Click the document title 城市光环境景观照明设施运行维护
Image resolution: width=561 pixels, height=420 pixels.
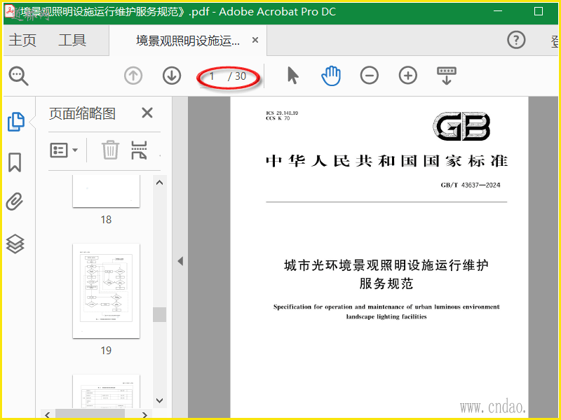pyautogui.click(x=386, y=265)
